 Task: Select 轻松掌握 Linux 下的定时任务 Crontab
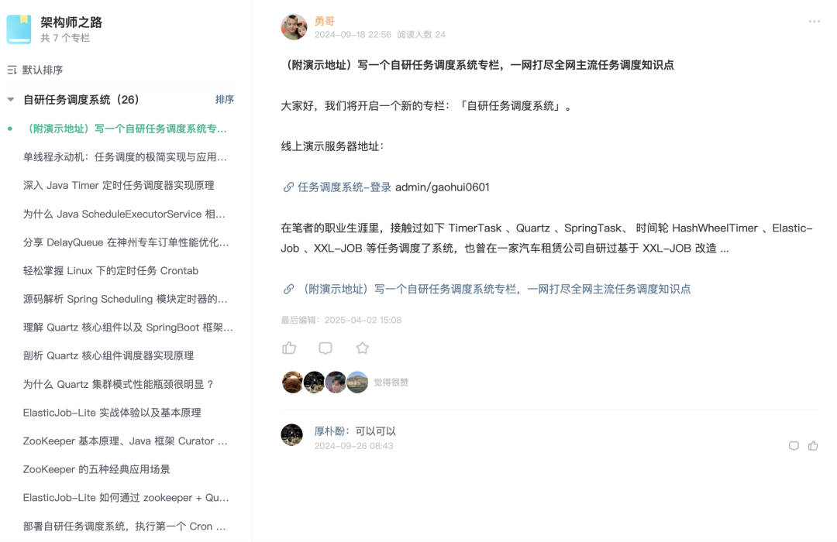111,270
